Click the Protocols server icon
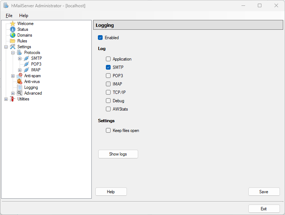This screenshot has width=285, height=215. coord(20,53)
